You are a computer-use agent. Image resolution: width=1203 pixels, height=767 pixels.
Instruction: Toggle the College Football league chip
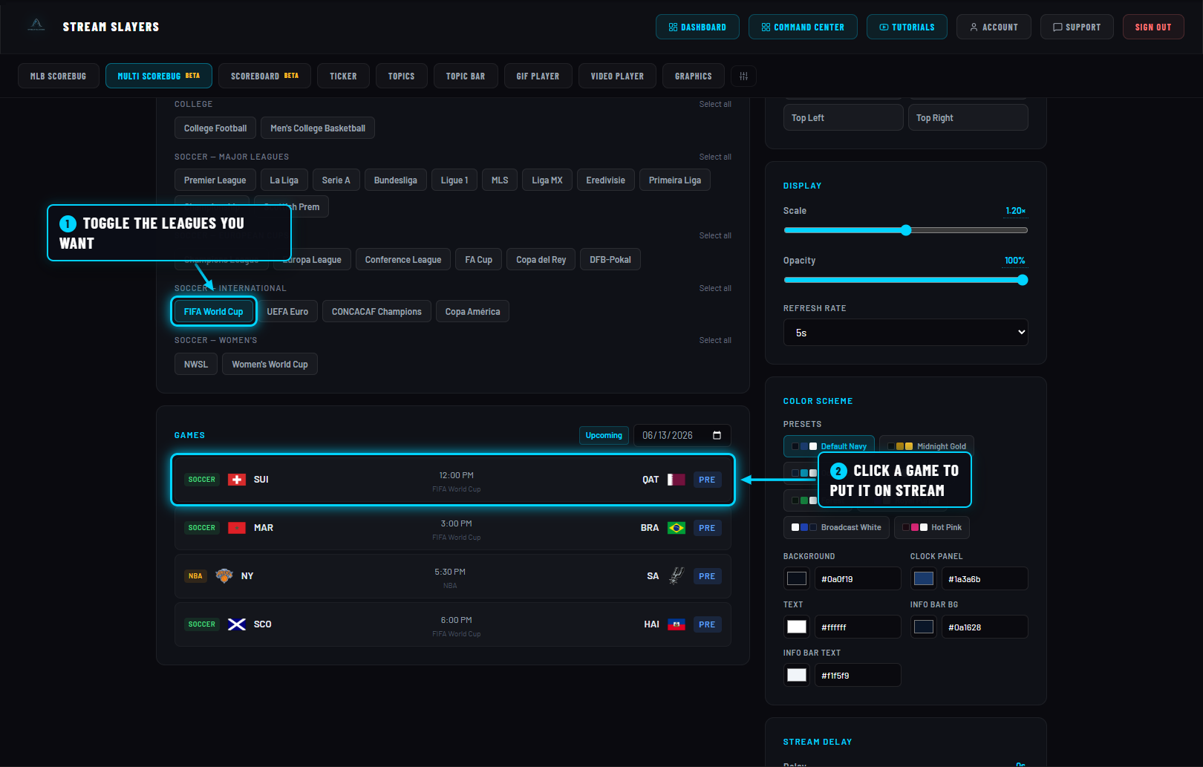[x=215, y=128]
